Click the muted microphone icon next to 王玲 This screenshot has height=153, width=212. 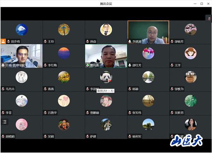tap(45, 41)
